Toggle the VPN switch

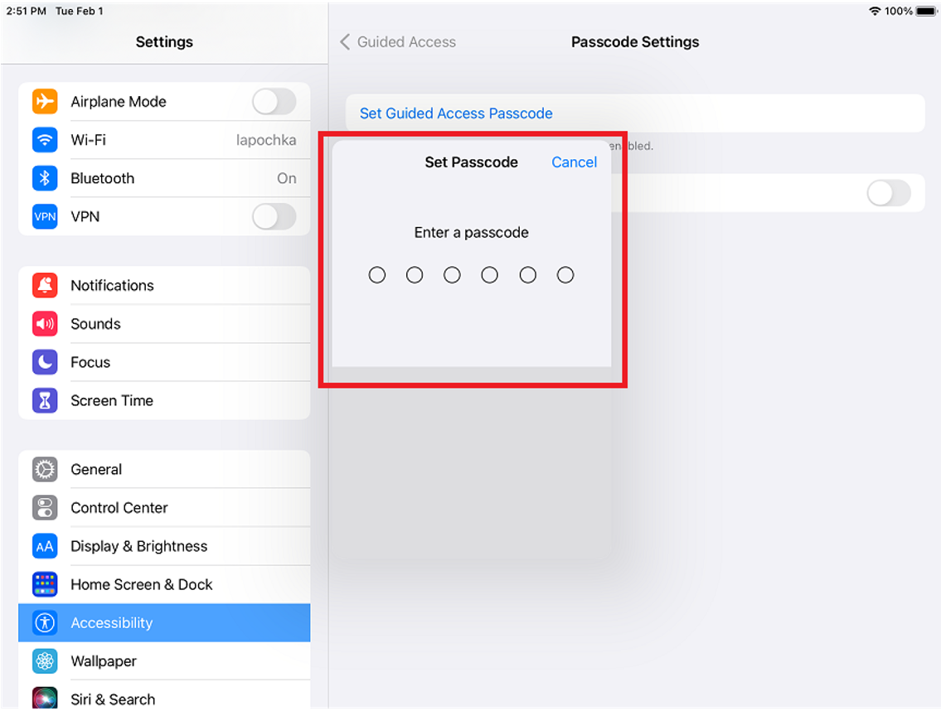click(x=274, y=216)
